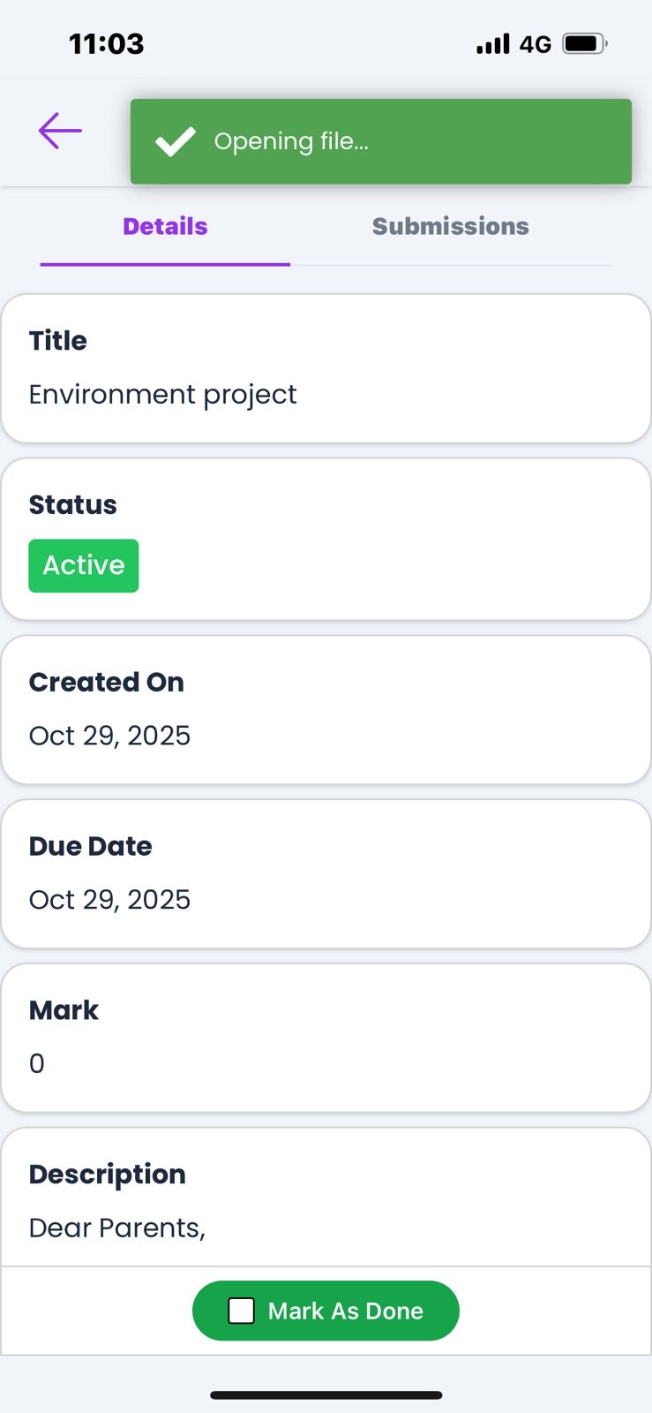
Task: Tap the Due Date card
Action: 326,873
